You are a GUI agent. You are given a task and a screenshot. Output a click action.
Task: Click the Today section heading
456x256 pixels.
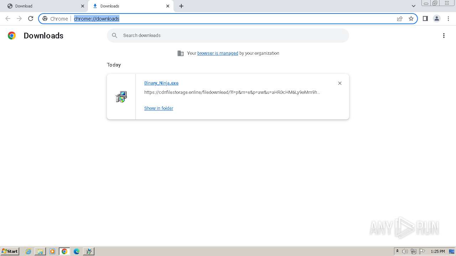114,65
